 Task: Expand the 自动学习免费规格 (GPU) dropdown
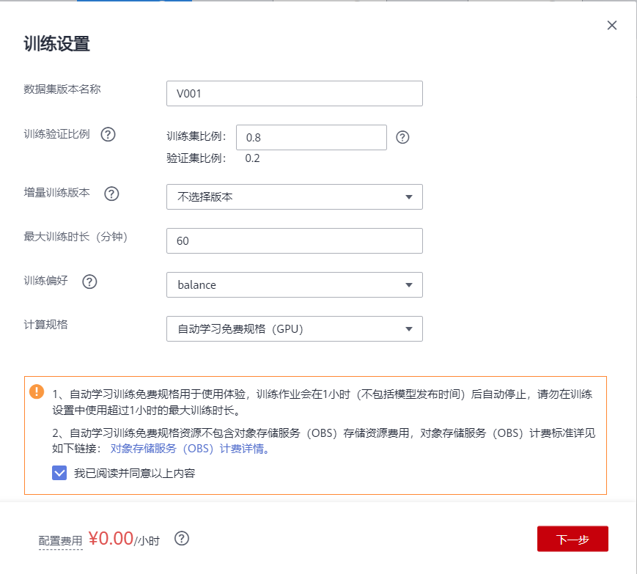click(295, 328)
